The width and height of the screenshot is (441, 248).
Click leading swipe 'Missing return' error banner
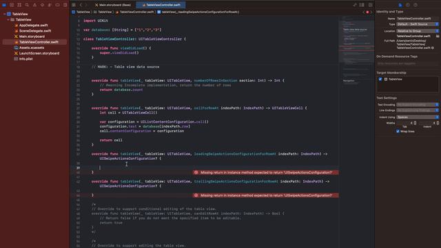coord(265,172)
